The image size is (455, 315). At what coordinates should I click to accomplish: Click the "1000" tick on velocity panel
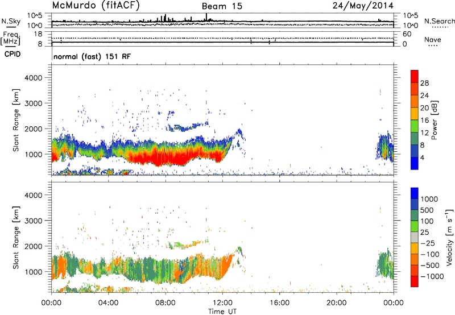pyautogui.click(x=33, y=272)
